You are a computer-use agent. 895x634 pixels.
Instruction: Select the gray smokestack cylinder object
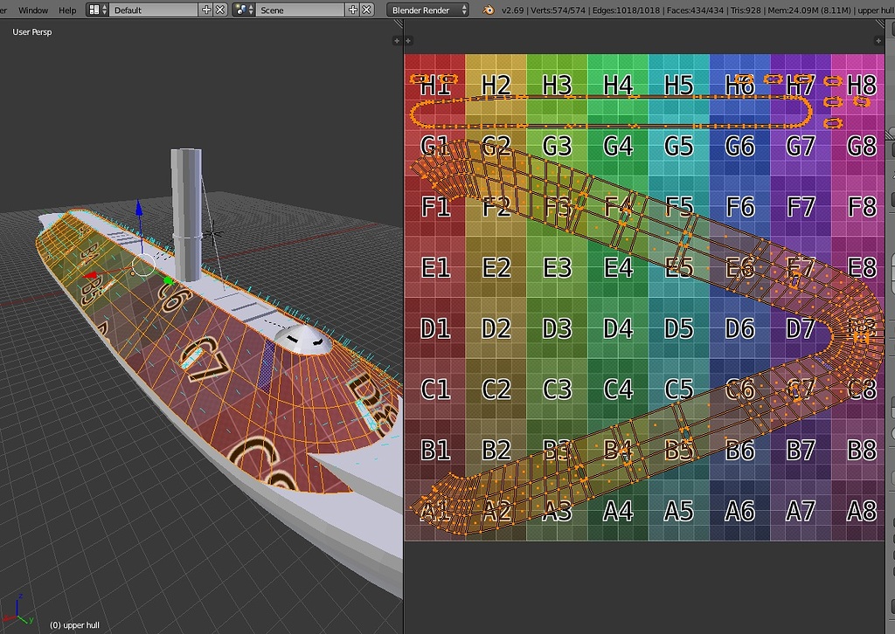[186, 214]
